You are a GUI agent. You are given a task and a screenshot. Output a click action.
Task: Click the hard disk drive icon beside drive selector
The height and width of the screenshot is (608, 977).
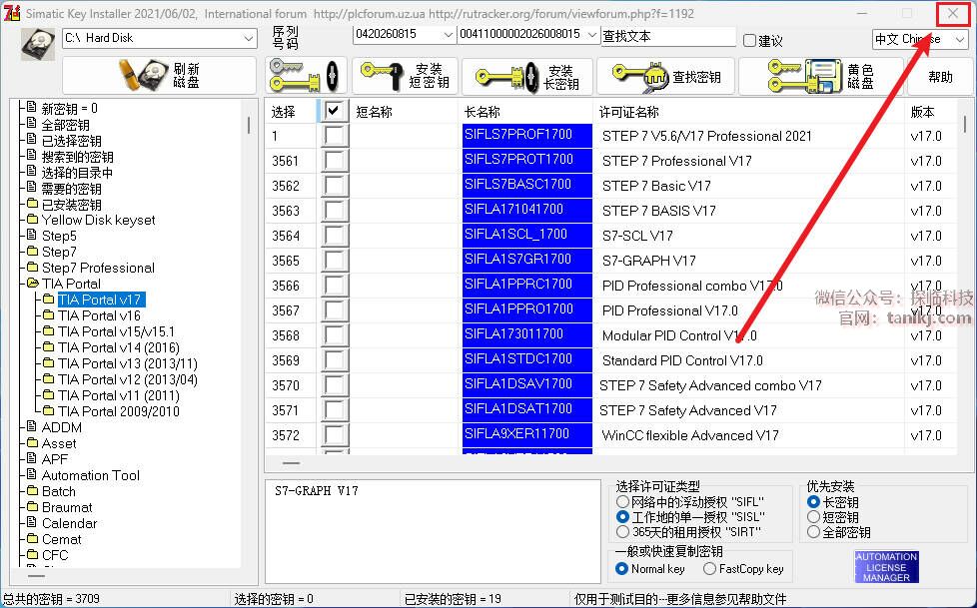38,44
